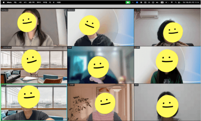Select the blurred teal background participant tile

[101, 65]
